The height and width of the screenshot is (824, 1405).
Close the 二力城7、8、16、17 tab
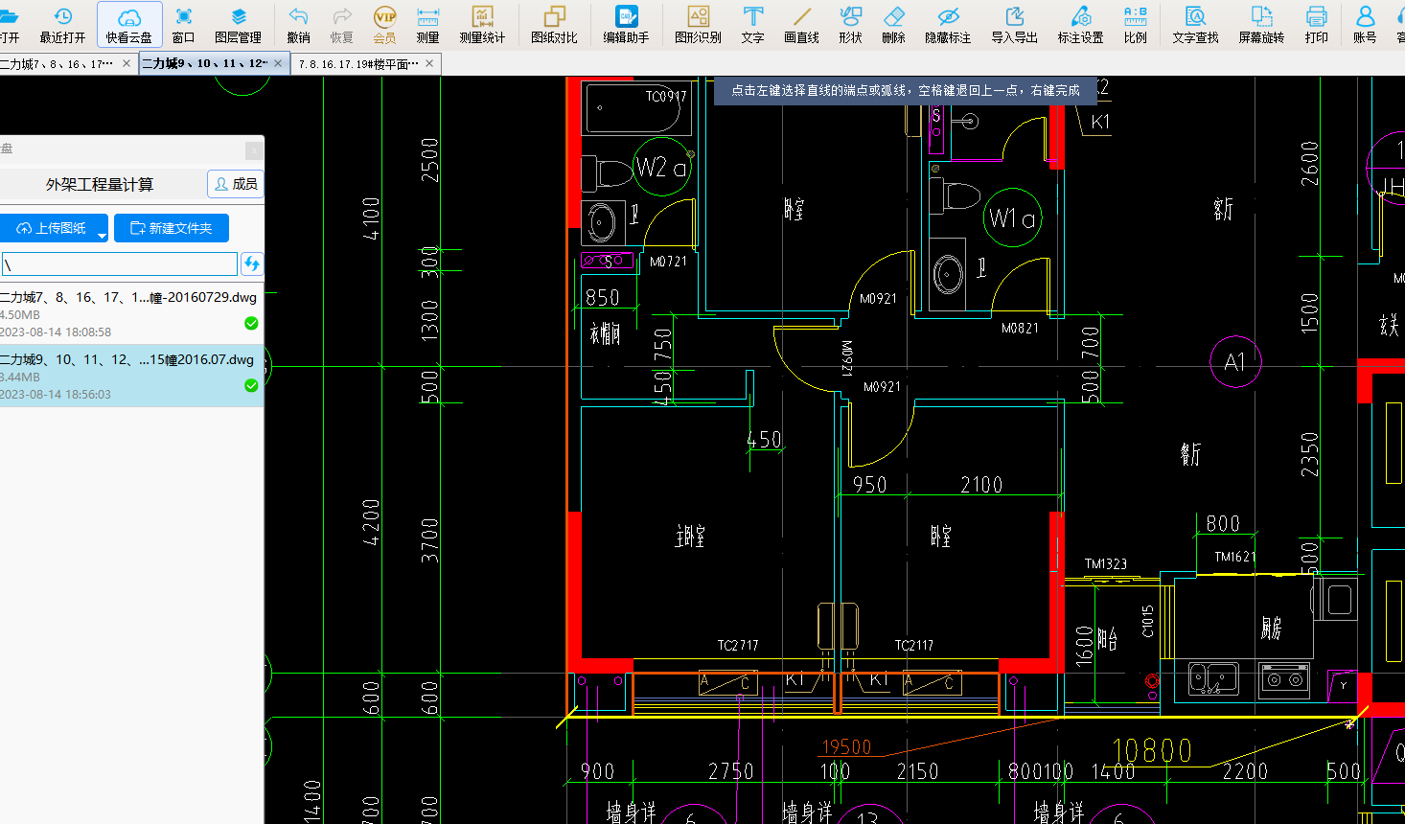pyautogui.click(x=126, y=63)
